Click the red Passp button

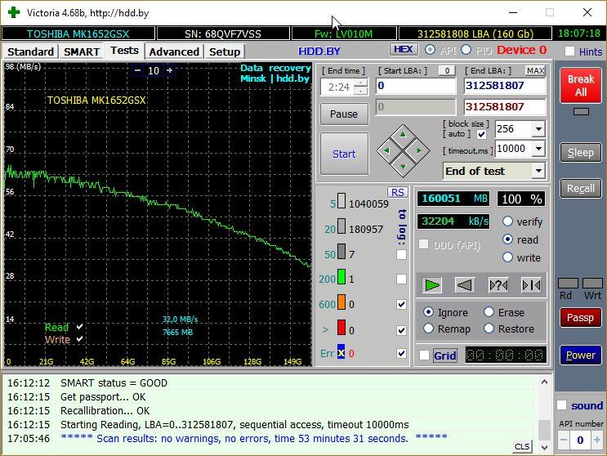[581, 318]
